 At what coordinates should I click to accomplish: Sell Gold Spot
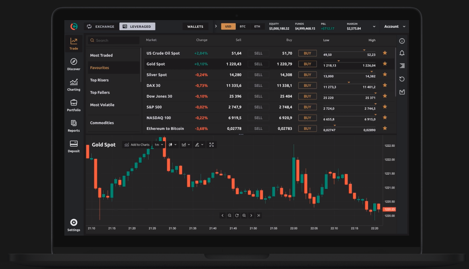[x=258, y=64]
